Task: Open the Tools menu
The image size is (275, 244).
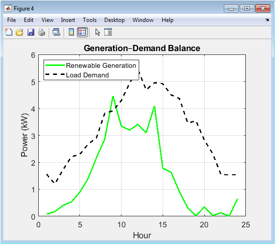Action: 89,20
